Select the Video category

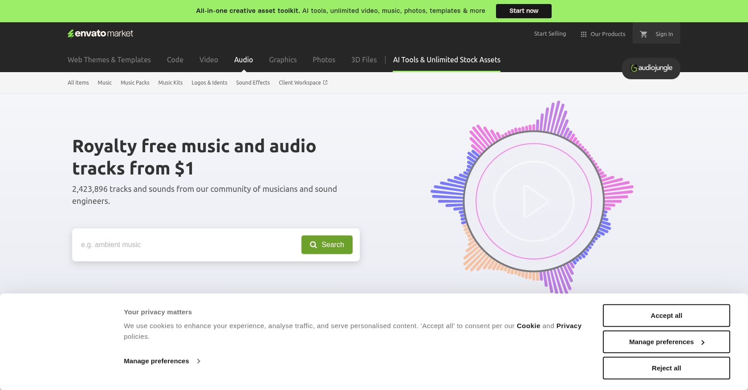(209, 60)
